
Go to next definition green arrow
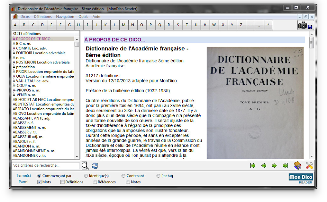[x=275, y=165]
